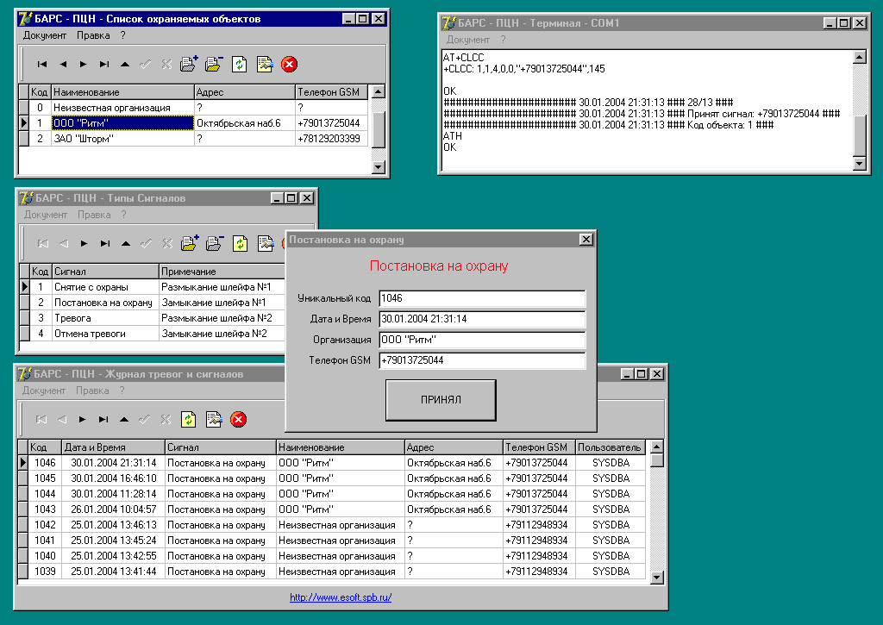Go to next record in objects list toolbar

(x=84, y=64)
